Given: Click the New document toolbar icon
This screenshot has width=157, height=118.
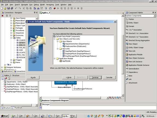Looking at the screenshot, I should pos(2,8).
